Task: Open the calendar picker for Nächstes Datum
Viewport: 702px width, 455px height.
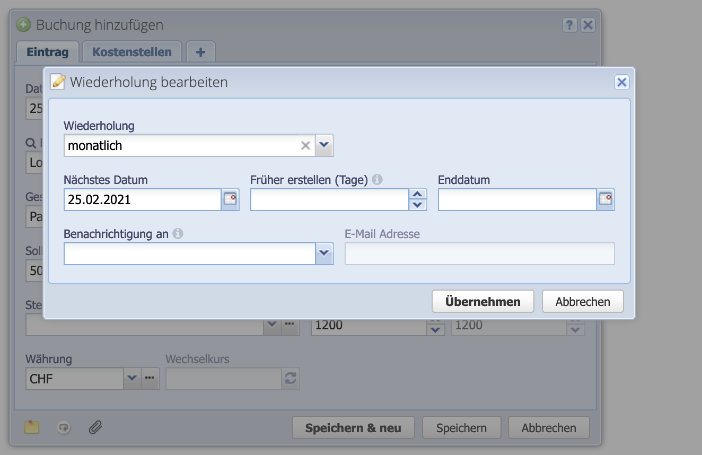Action: click(x=230, y=199)
